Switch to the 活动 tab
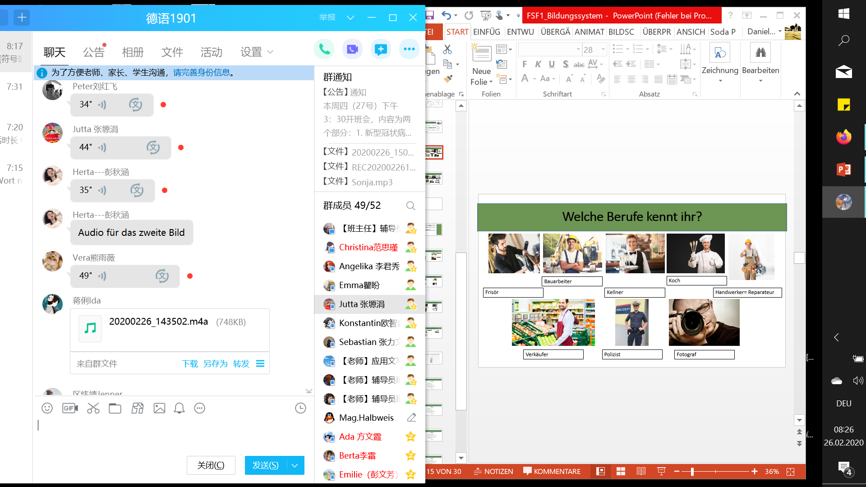Viewport: 866px width, 487px height. [212, 52]
